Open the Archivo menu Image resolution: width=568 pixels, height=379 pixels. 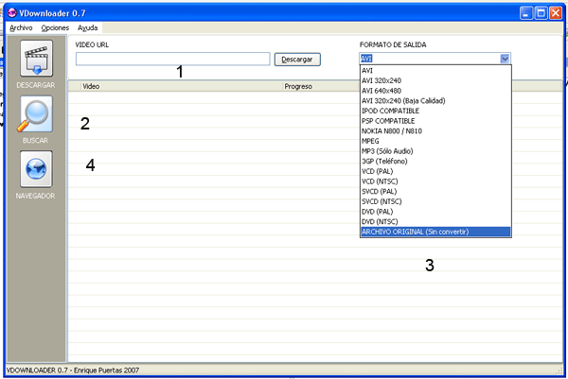tap(21, 28)
